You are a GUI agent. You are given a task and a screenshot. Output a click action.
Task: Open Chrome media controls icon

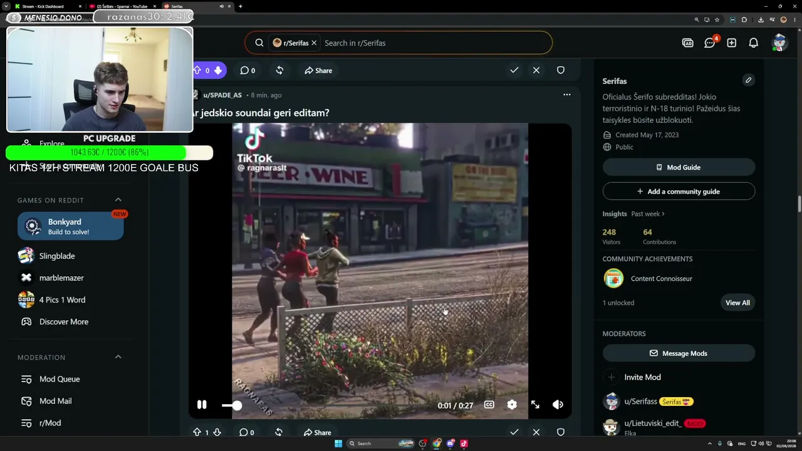(771, 19)
